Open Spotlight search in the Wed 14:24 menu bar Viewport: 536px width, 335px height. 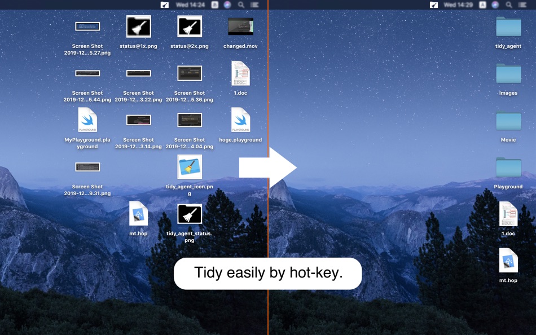[x=241, y=5]
